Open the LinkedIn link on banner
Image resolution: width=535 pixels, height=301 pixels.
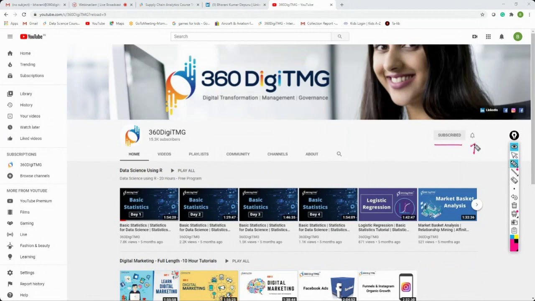pyautogui.click(x=489, y=110)
